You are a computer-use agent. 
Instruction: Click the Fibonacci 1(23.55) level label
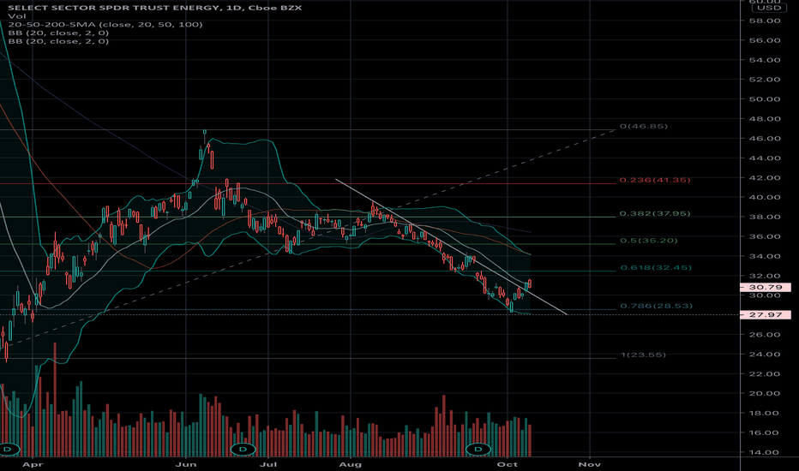click(x=643, y=355)
